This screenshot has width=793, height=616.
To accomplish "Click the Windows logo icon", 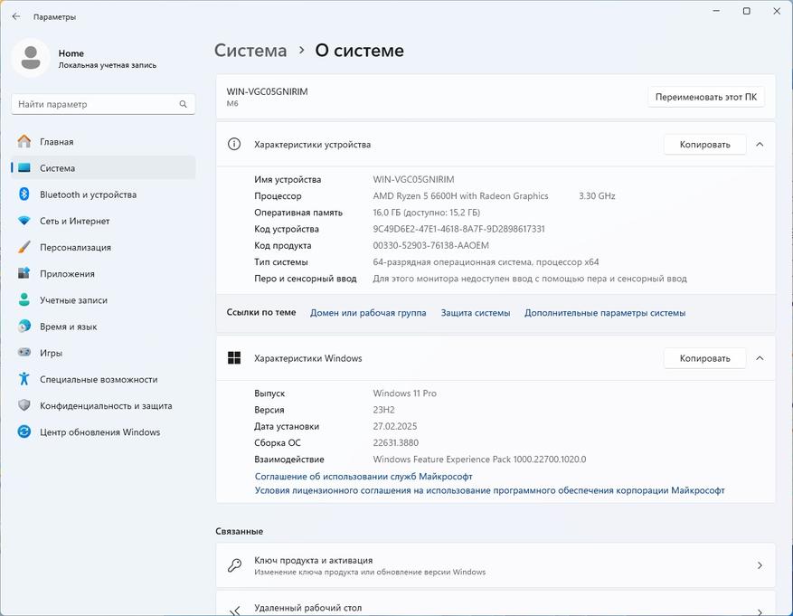I will [x=234, y=358].
